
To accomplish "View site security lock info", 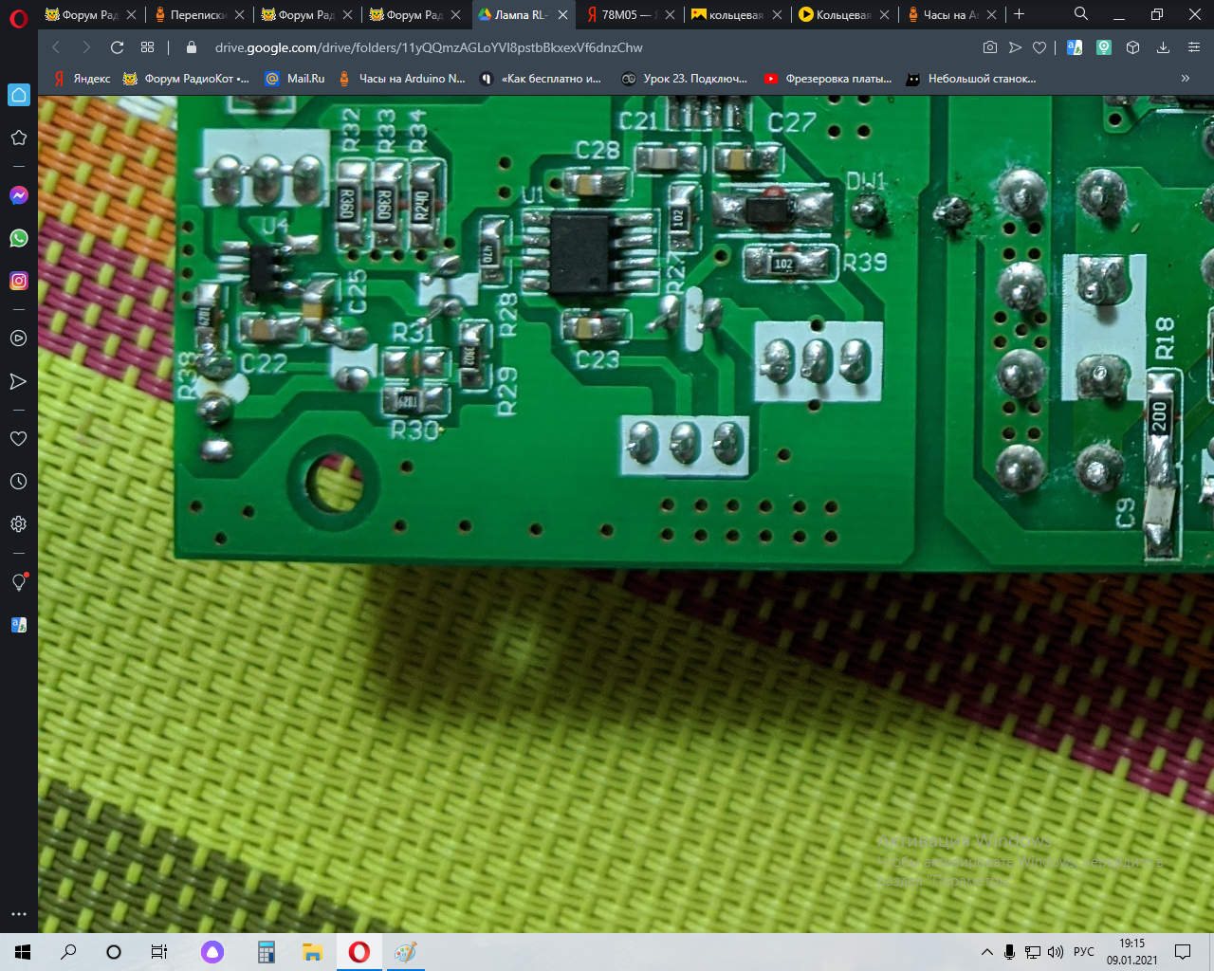I will pos(192,47).
